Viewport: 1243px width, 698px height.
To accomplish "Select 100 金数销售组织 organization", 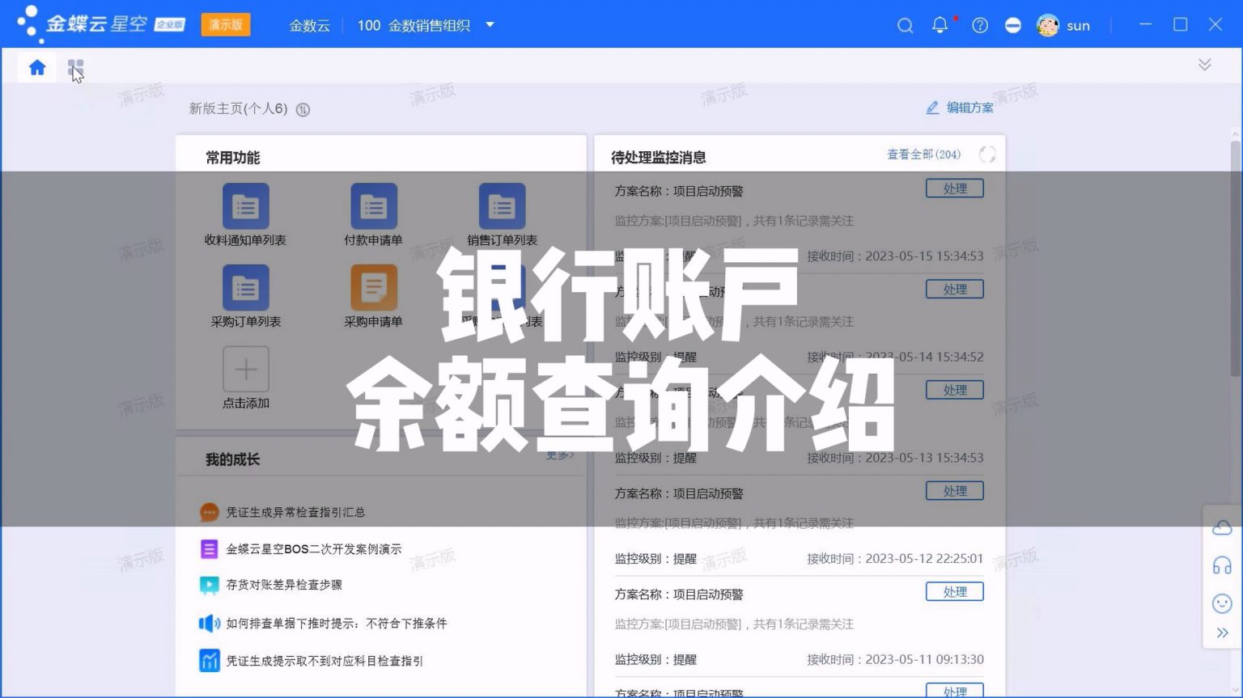I will [x=414, y=26].
